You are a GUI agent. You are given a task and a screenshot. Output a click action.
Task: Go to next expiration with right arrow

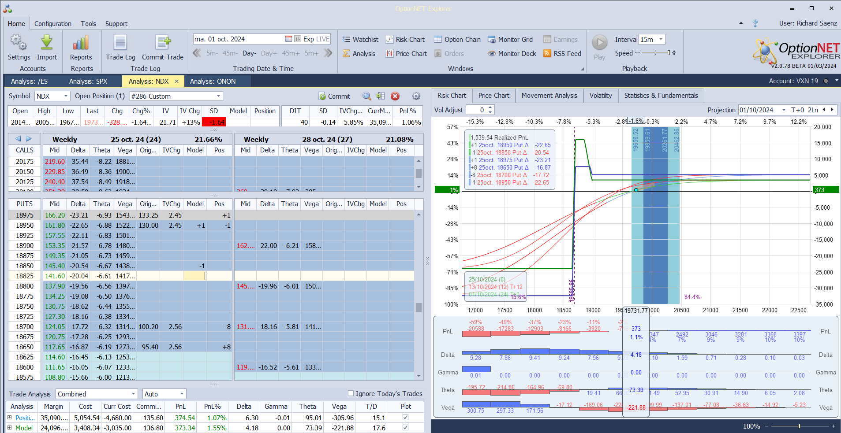[x=29, y=139]
